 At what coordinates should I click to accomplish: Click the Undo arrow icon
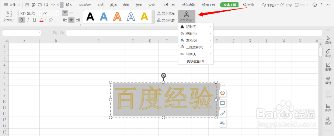tap(53, 5)
